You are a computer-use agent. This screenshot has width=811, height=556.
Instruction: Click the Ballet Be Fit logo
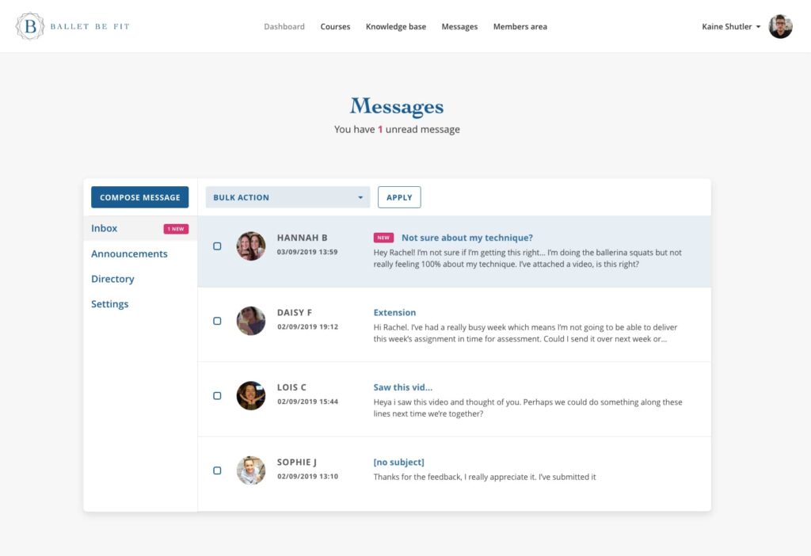click(71, 26)
